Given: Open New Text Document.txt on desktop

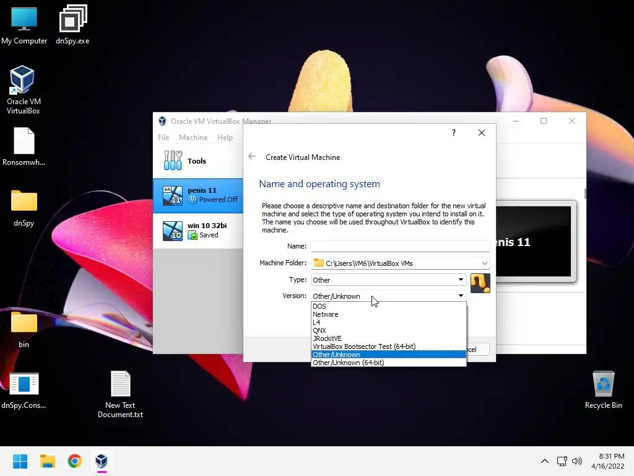Looking at the screenshot, I should click(120, 395).
